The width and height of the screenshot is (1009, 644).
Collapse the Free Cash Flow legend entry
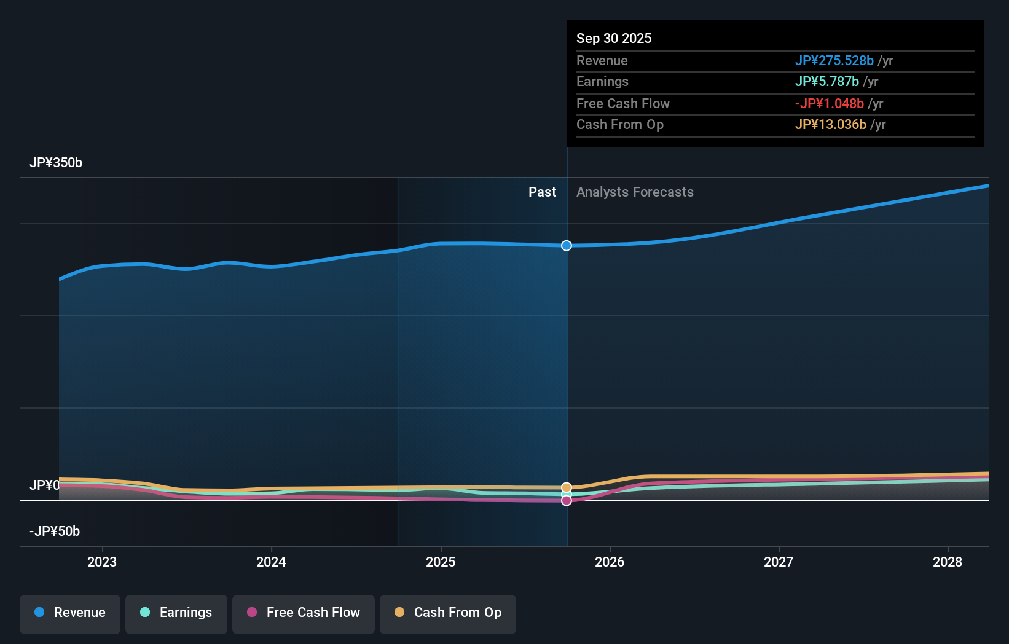point(303,614)
